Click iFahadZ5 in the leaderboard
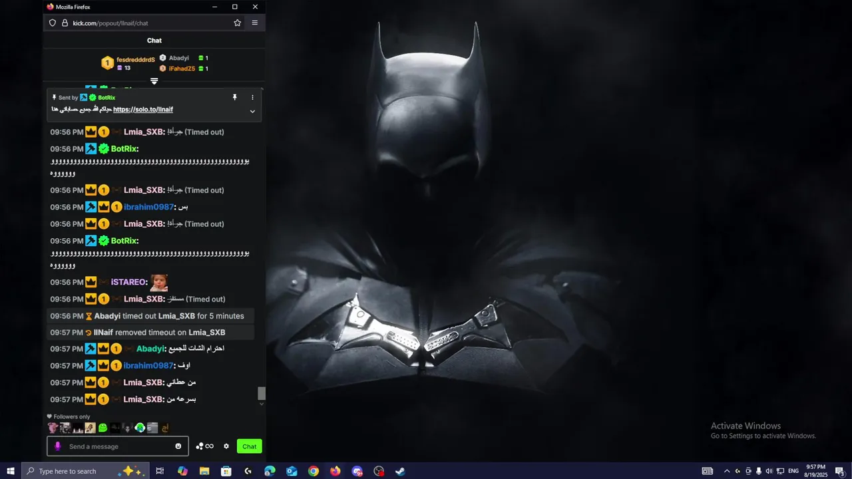This screenshot has width=852, height=479. 182,69
